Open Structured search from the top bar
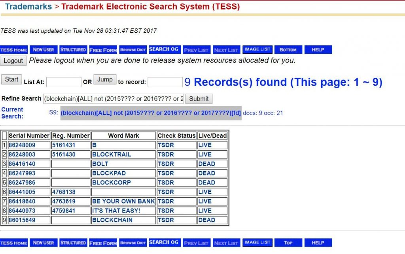 (x=73, y=49)
